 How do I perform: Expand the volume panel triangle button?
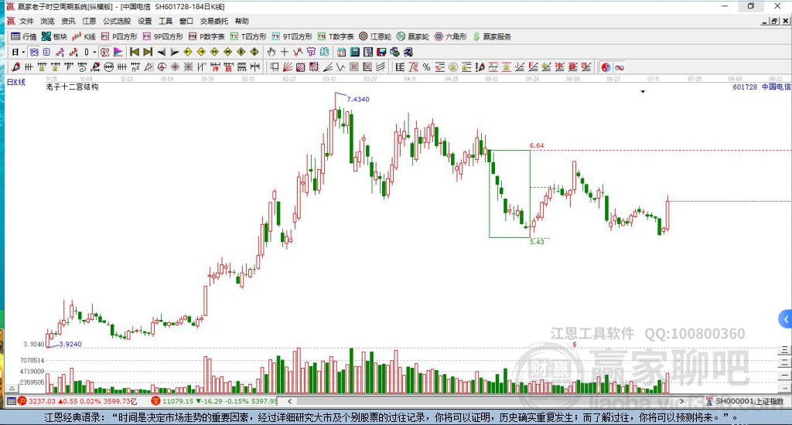[12, 389]
